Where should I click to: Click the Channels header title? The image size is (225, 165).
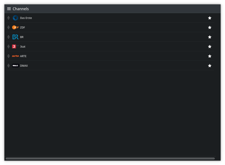[21, 9]
